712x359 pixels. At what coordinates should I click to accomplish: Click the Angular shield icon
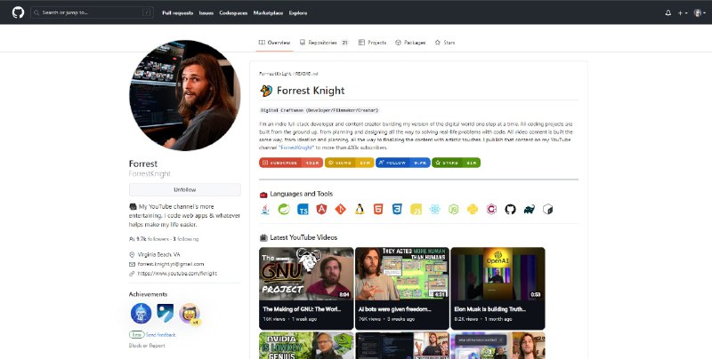pos(321,210)
